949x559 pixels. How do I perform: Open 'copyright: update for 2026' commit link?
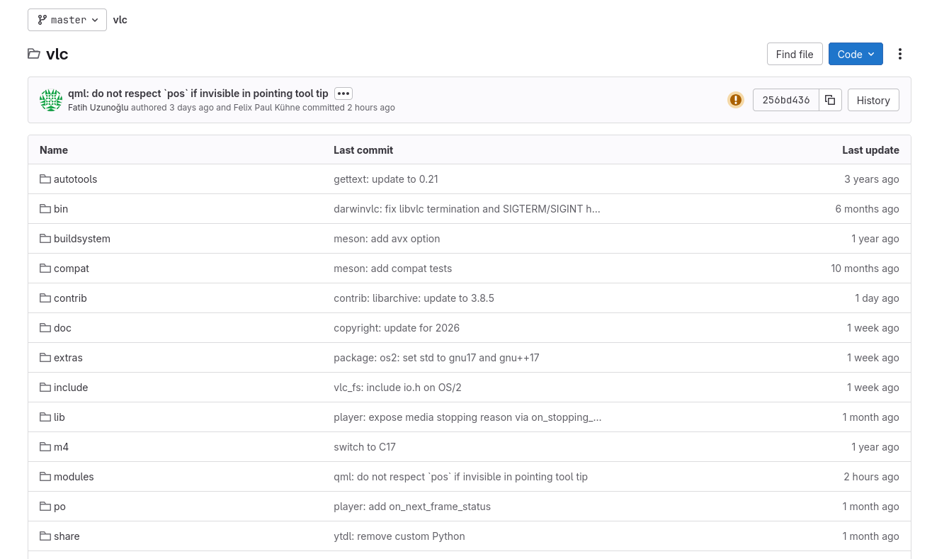[397, 328]
